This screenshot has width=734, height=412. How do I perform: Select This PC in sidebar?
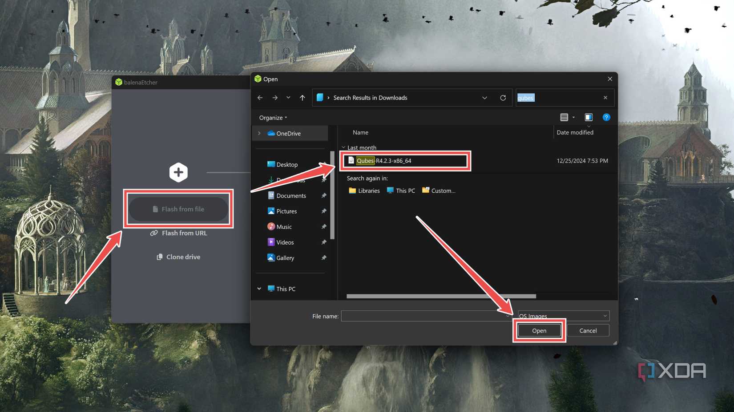tap(286, 289)
